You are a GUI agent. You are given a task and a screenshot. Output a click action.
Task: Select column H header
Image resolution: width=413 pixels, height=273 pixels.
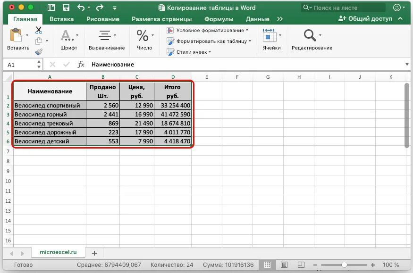[x=299, y=77]
